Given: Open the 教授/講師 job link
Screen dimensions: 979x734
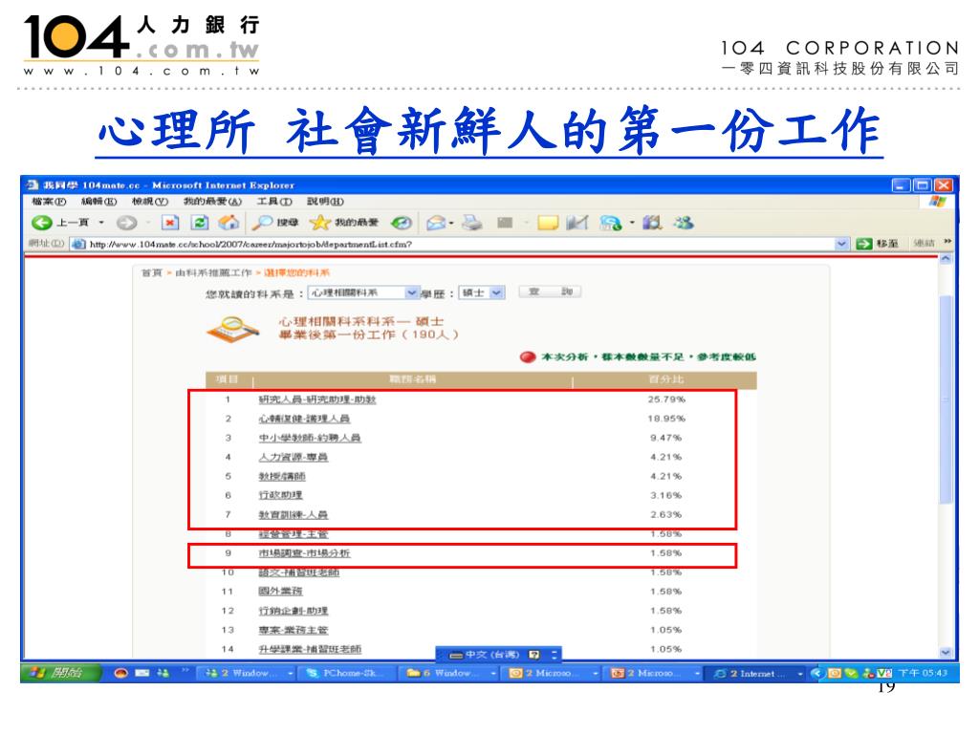Looking at the screenshot, I should pyautogui.click(x=282, y=477).
